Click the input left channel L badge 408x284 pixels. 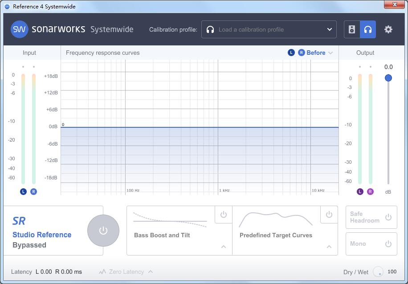click(x=23, y=191)
